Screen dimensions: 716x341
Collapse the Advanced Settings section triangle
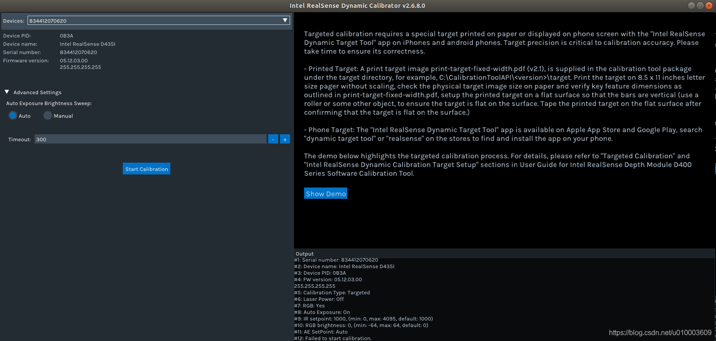tap(7, 92)
